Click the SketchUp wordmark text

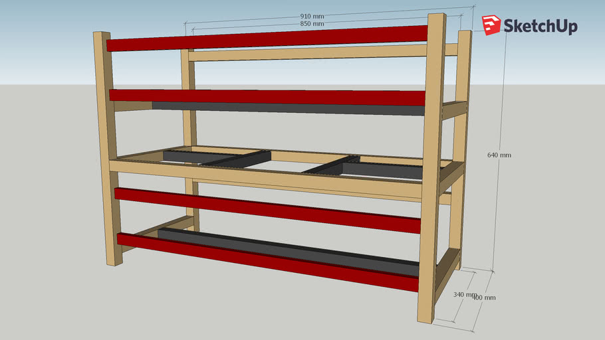[x=540, y=27]
